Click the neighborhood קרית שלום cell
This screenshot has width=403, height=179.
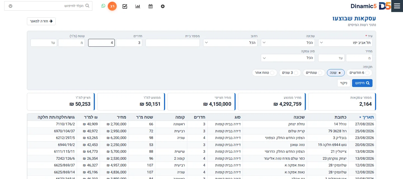tap(274, 131)
